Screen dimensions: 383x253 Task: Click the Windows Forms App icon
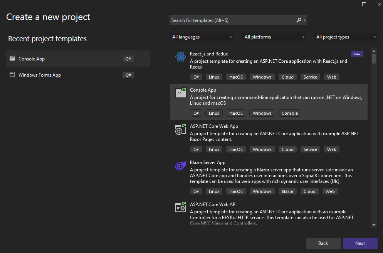point(13,75)
